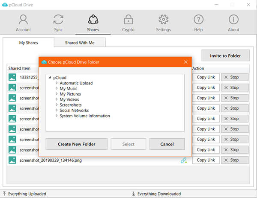Open the Help question mark icon
This screenshot has width=257, height=198.
(198, 20)
